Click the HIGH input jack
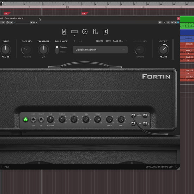Screen dimensions: 194x194 pos(133,115)
